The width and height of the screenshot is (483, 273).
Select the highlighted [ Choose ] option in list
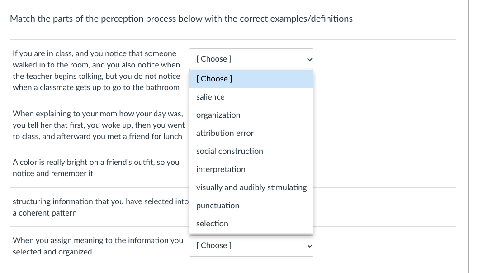251,79
